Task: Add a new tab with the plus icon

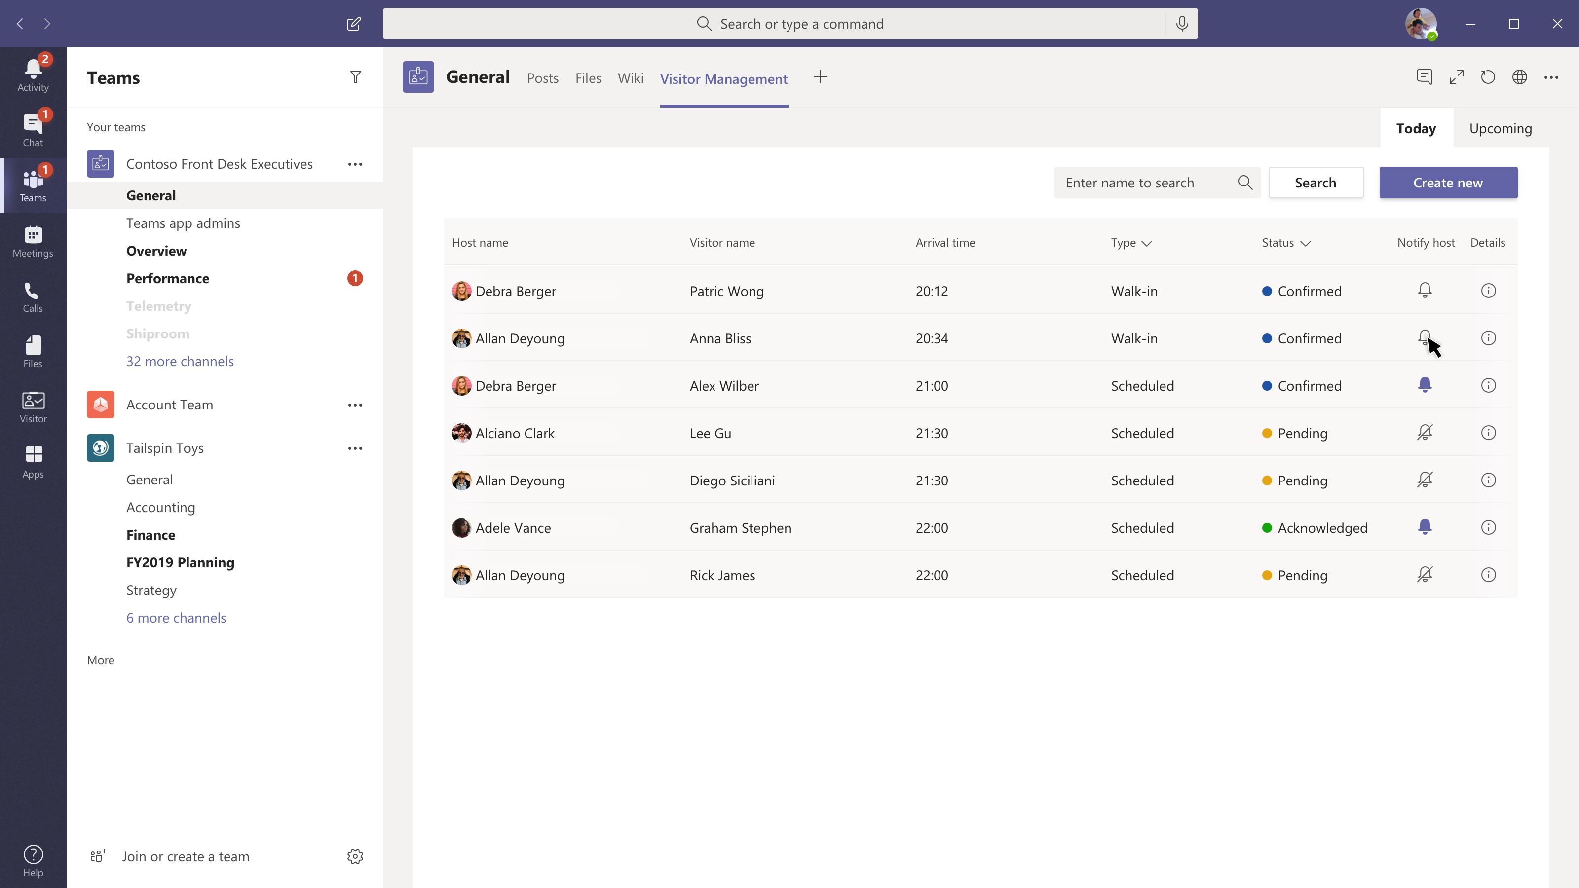Action: [820, 77]
